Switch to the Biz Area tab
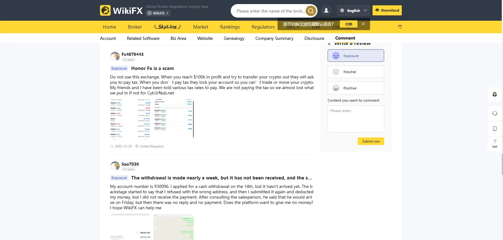Viewport: 503px width, 240px height. tap(178, 38)
